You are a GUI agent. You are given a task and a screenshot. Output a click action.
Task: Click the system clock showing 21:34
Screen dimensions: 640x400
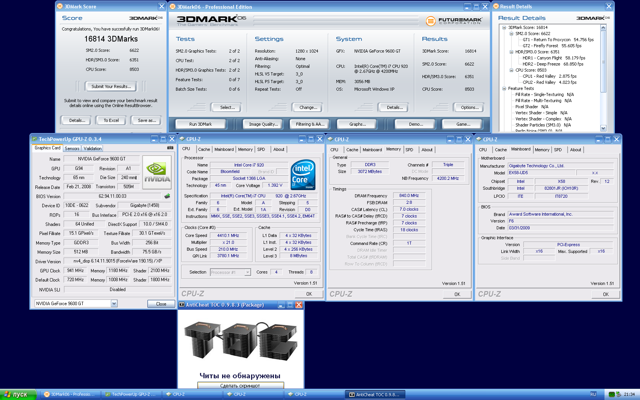(629, 394)
